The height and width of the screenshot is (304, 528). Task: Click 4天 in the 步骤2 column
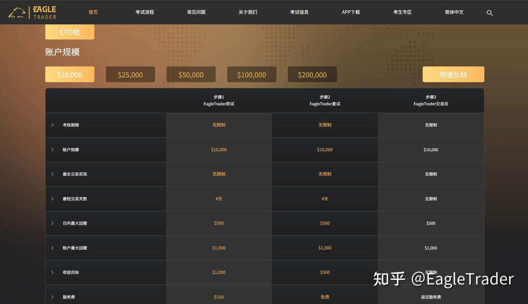coord(325,199)
